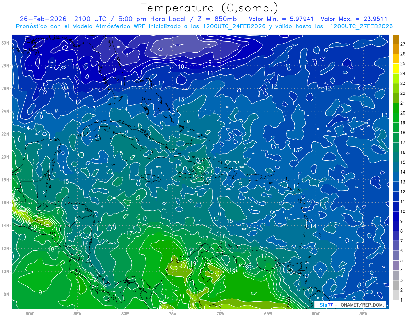412x318 pixels.
Task: Click the "70W" longitude label
Action: [x=220, y=314]
